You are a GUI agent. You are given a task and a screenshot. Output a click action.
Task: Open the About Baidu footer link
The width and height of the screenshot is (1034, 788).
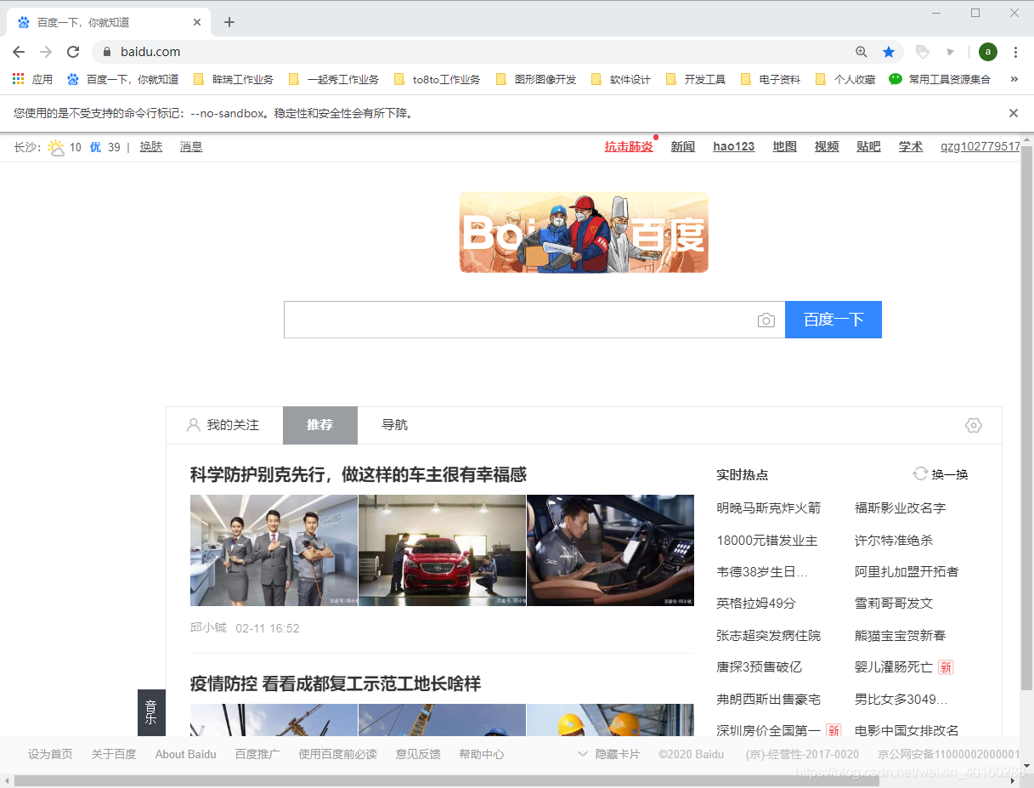[x=185, y=754]
